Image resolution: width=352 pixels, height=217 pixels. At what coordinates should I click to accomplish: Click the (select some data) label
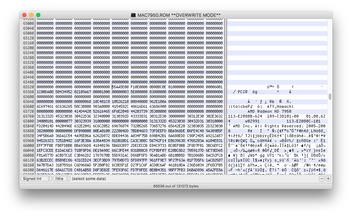pyautogui.click(x=89, y=179)
